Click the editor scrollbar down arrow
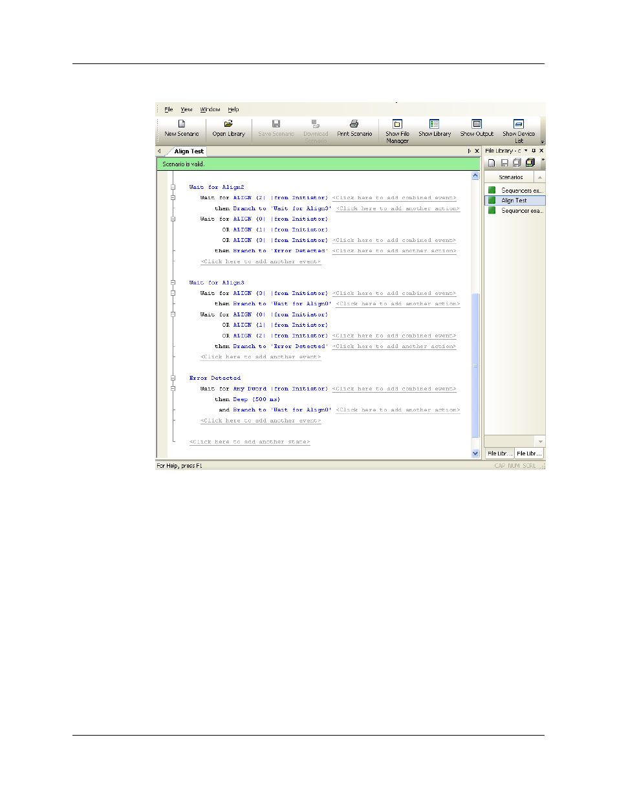The width and height of the screenshot is (617, 799). (x=475, y=454)
